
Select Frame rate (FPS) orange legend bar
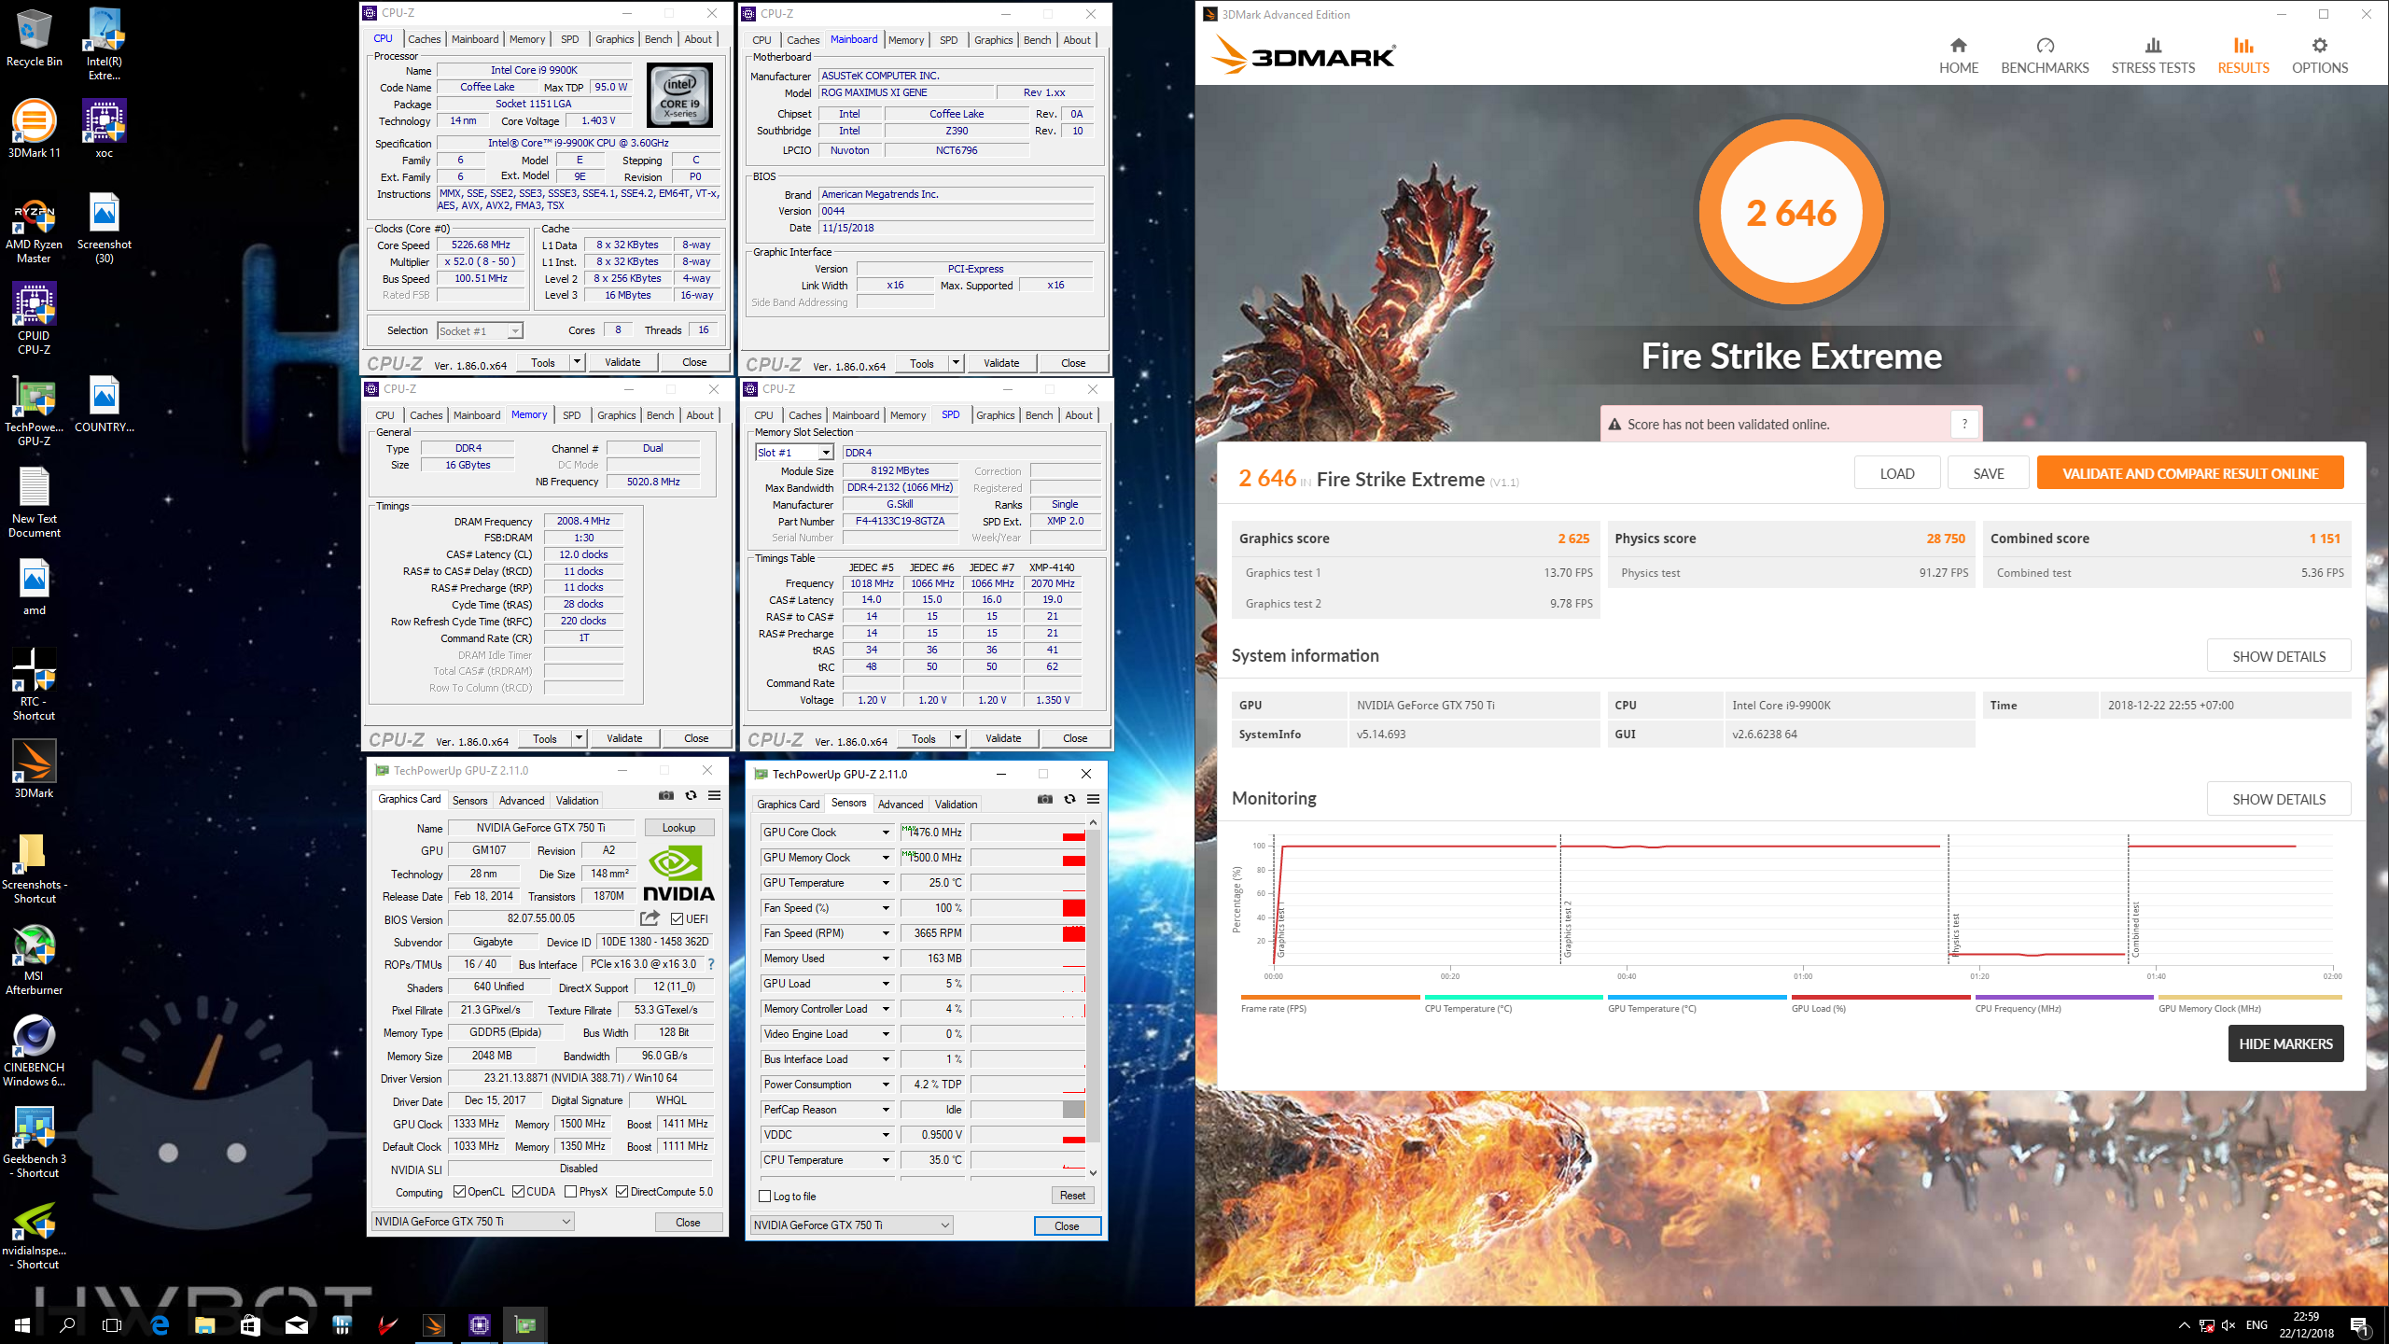(x=1330, y=998)
